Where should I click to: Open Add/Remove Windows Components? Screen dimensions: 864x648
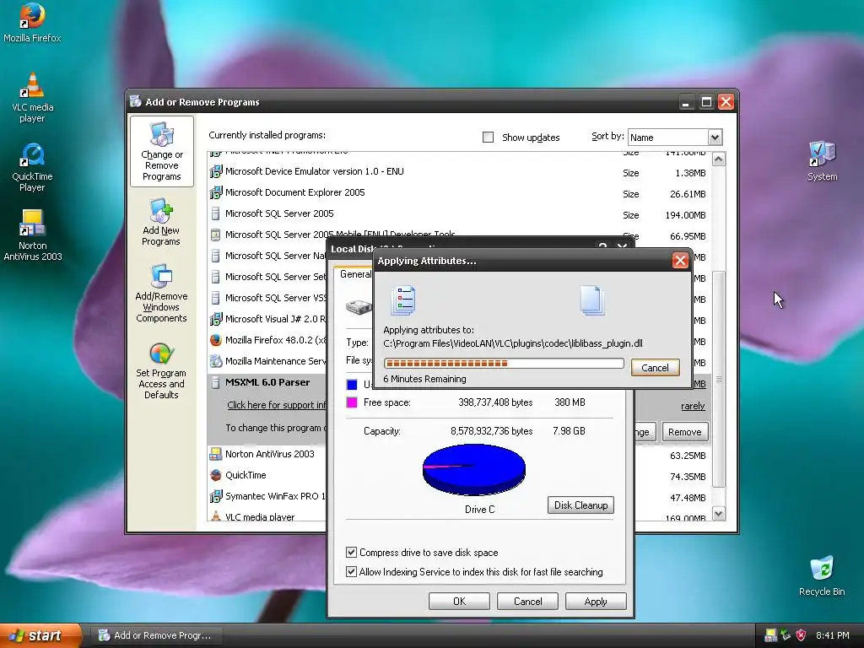[x=161, y=293]
